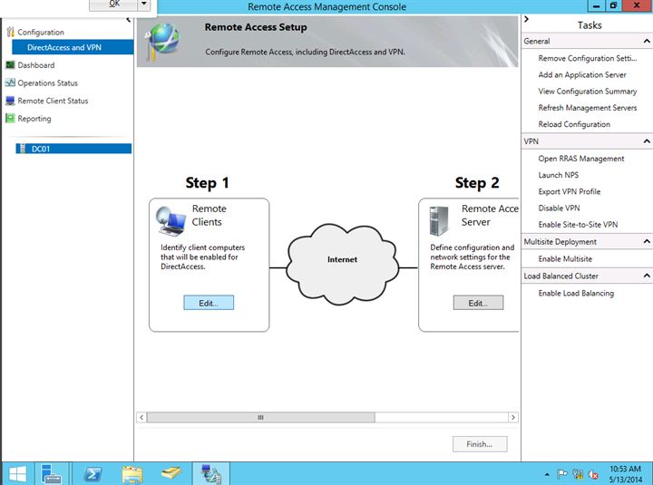Click the scrollbar right arrow
The width and height of the screenshot is (653, 485).
[513, 417]
